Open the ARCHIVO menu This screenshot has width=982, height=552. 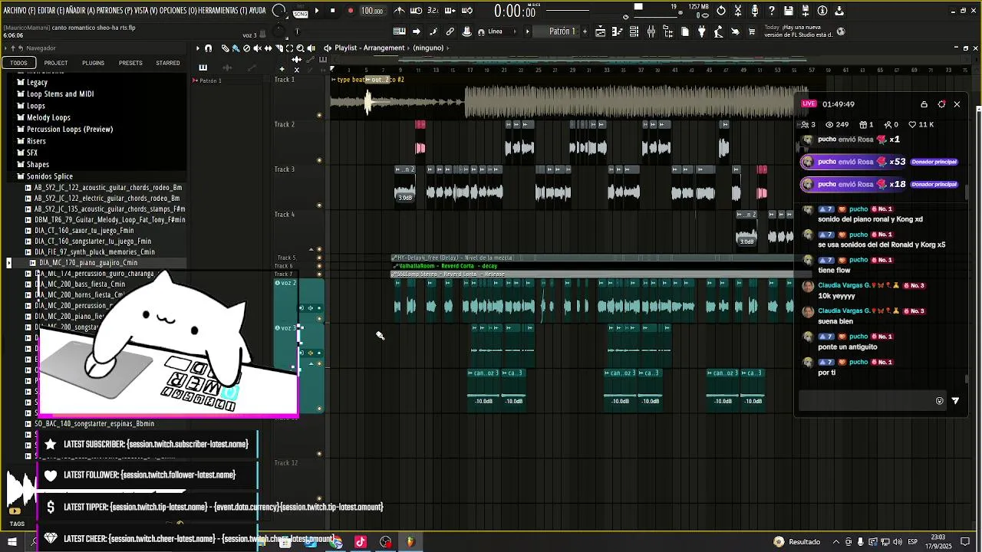(x=20, y=11)
